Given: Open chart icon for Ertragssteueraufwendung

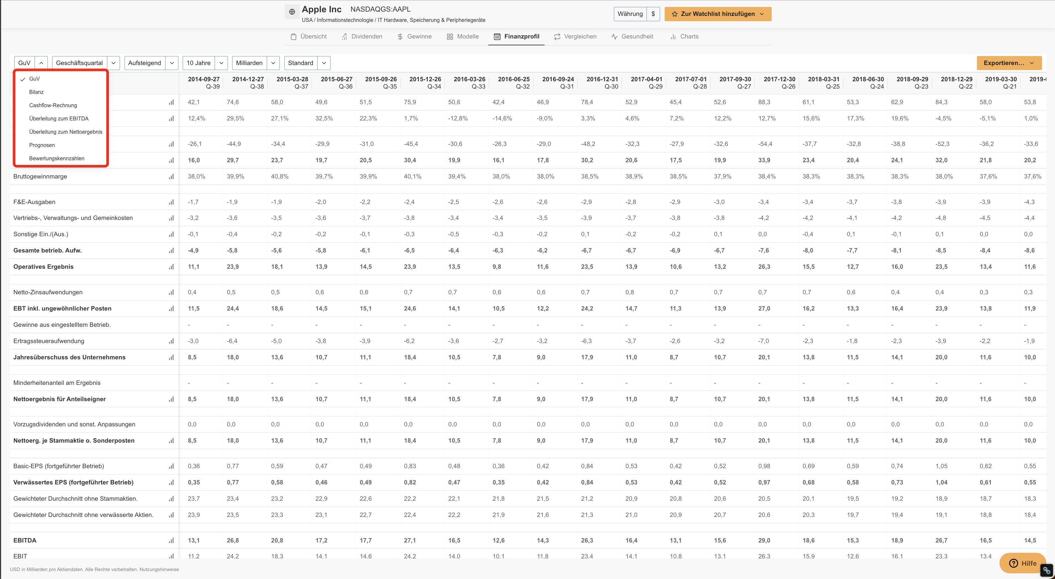Looking at the screenshot, I should pos(171,341).
